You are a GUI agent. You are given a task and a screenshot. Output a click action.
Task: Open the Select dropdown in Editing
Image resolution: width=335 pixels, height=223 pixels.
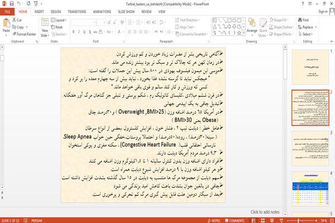pyautogui.click(x=306, y=34)
